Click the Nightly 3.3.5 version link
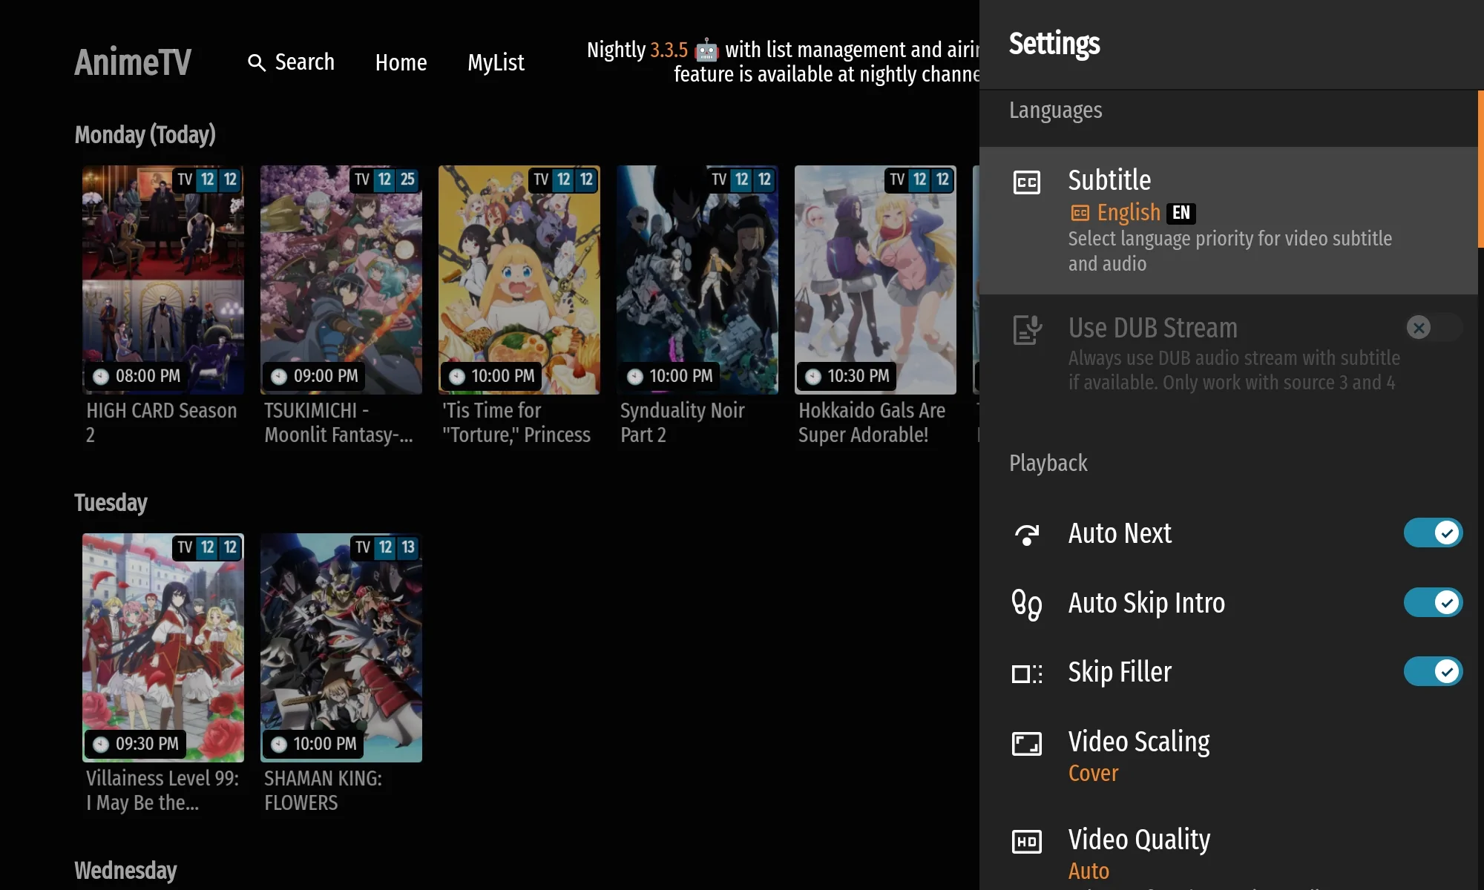This screenshot has width=1484, height=890. pos(669,50)
